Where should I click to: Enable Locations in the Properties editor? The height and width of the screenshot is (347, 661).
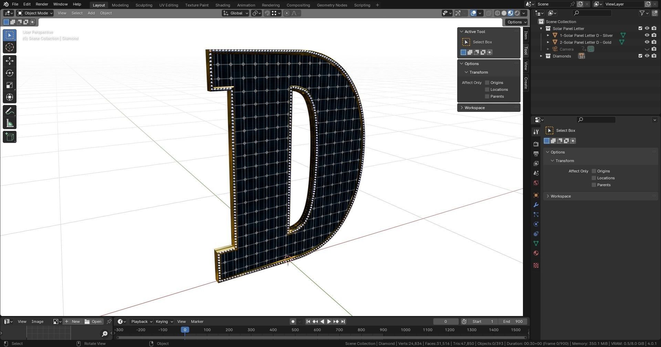pos(594,178)
